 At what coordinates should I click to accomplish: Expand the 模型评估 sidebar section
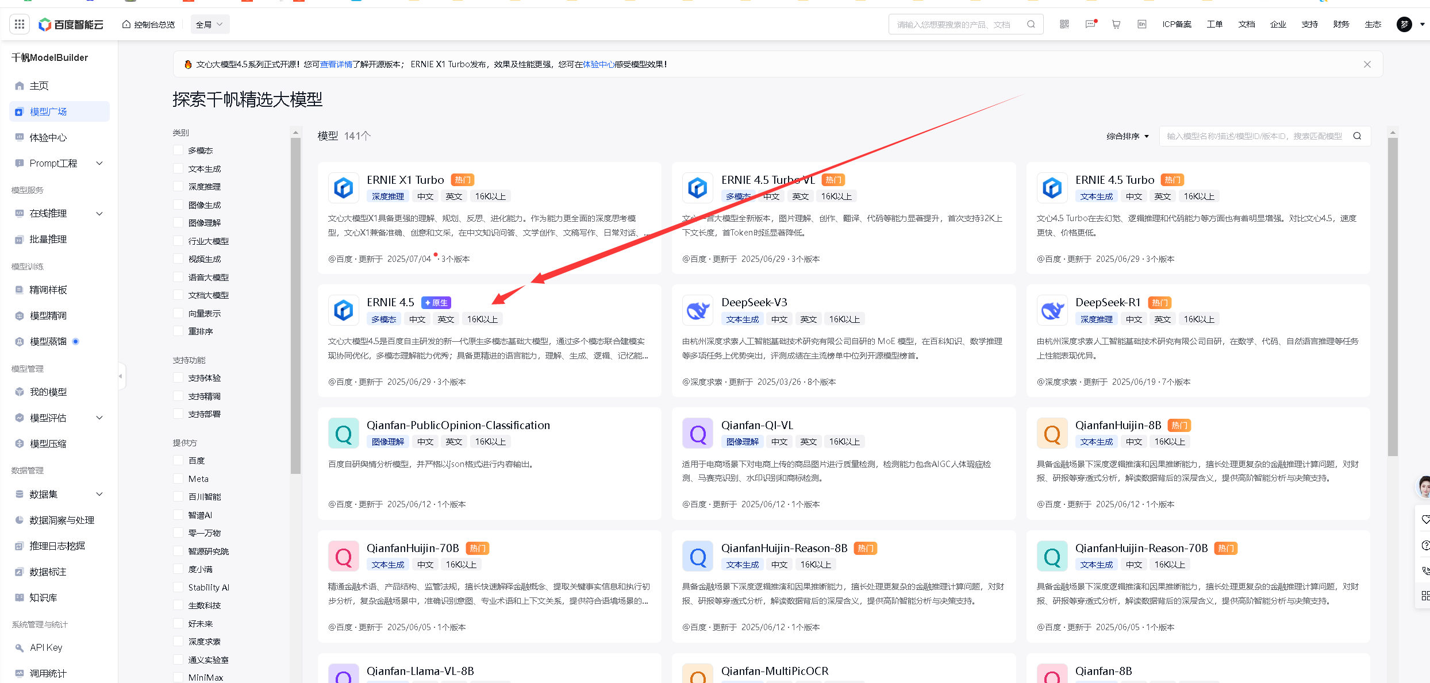pyautogui.click(x=99, y=418)
